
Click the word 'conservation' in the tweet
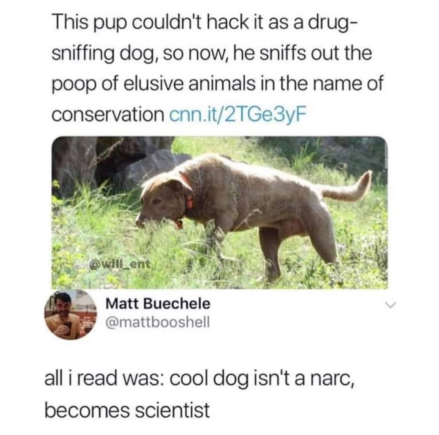[x=109, y=114]
